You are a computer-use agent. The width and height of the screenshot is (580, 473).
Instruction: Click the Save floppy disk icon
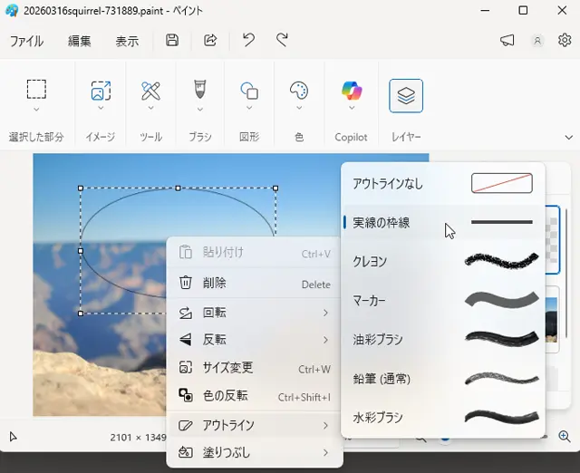(172, 40)
